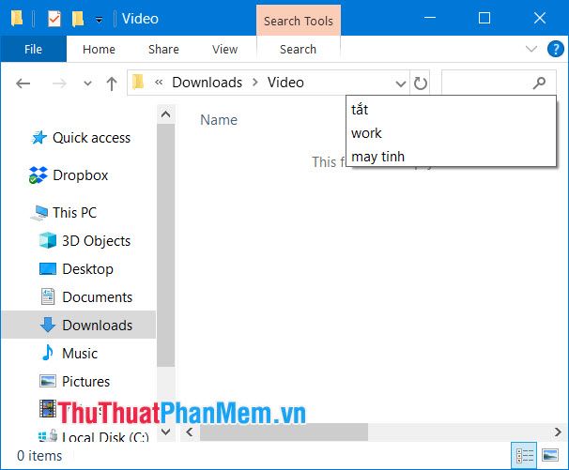Open the Recent locations dropdown arrow
This screenshot has height=470, width=569.
(x=88, y=83)
